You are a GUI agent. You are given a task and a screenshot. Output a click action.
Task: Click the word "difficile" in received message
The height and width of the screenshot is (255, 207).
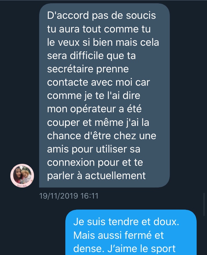point(87,55)
